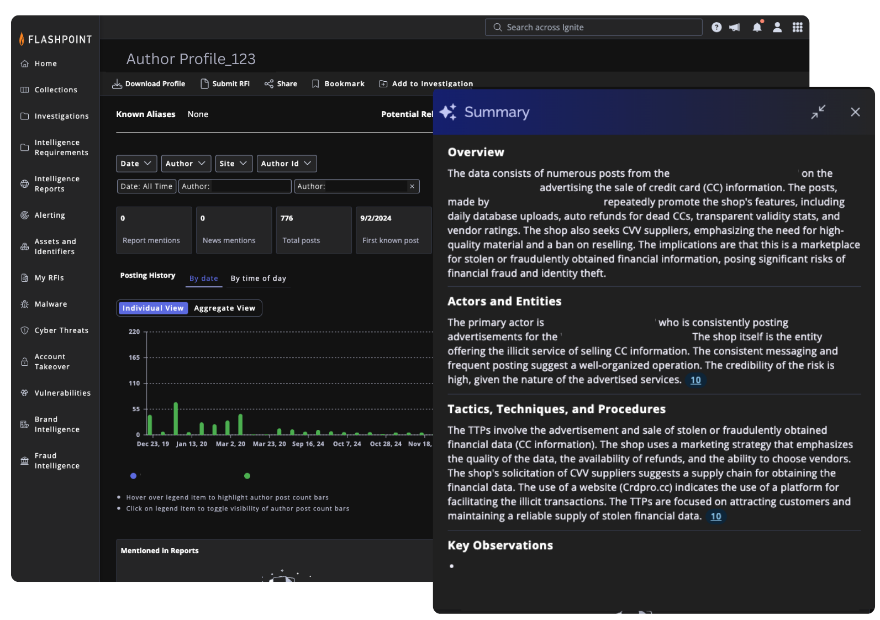Screen dimensions: 880x620
Task: Open Cyber Threats in sidebar
Action: click(x=61, y=330)
